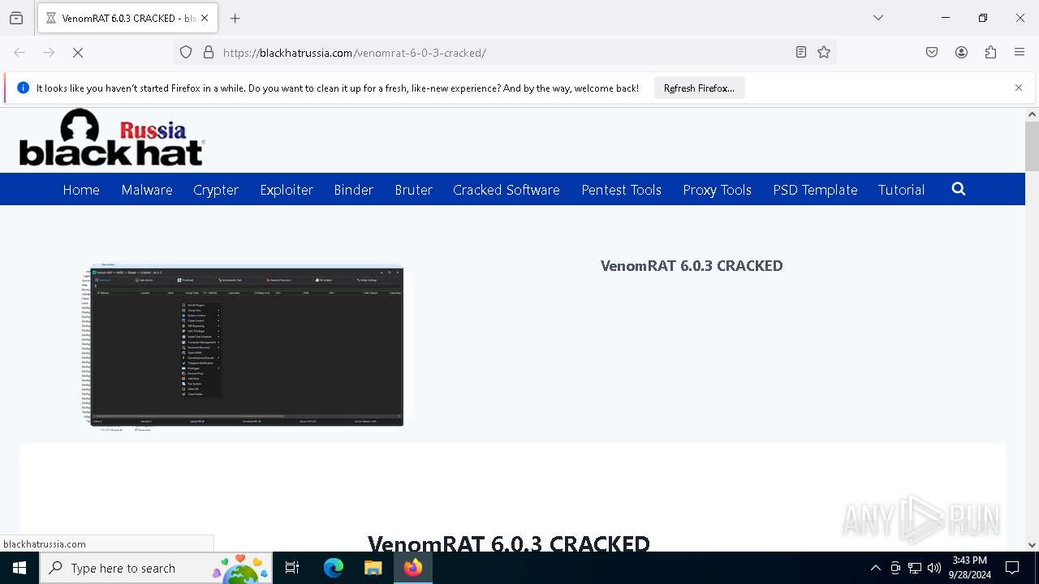Click the VenomRAT 6.0.3 CRACKED title on the right
Image resolution: width=1039 pixels, height=584 pixels.
click(692, 265)
